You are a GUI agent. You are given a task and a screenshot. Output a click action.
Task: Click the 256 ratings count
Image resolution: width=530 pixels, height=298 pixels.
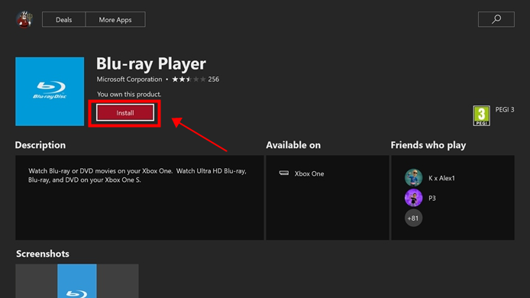point(214,79)
